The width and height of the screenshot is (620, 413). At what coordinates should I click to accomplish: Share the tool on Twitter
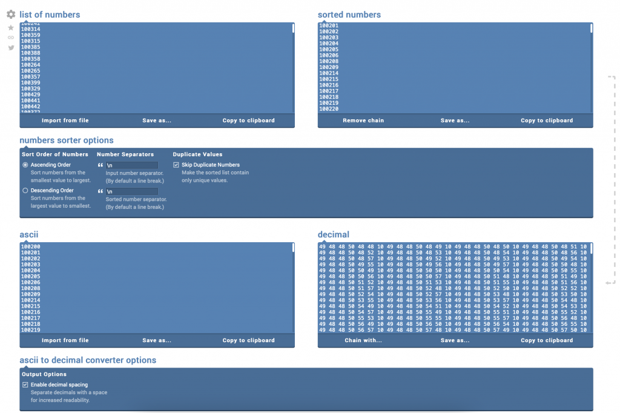tap(10, 48)
